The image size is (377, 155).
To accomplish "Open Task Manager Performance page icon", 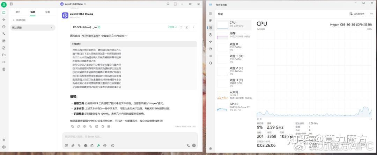I will point(210,28).
